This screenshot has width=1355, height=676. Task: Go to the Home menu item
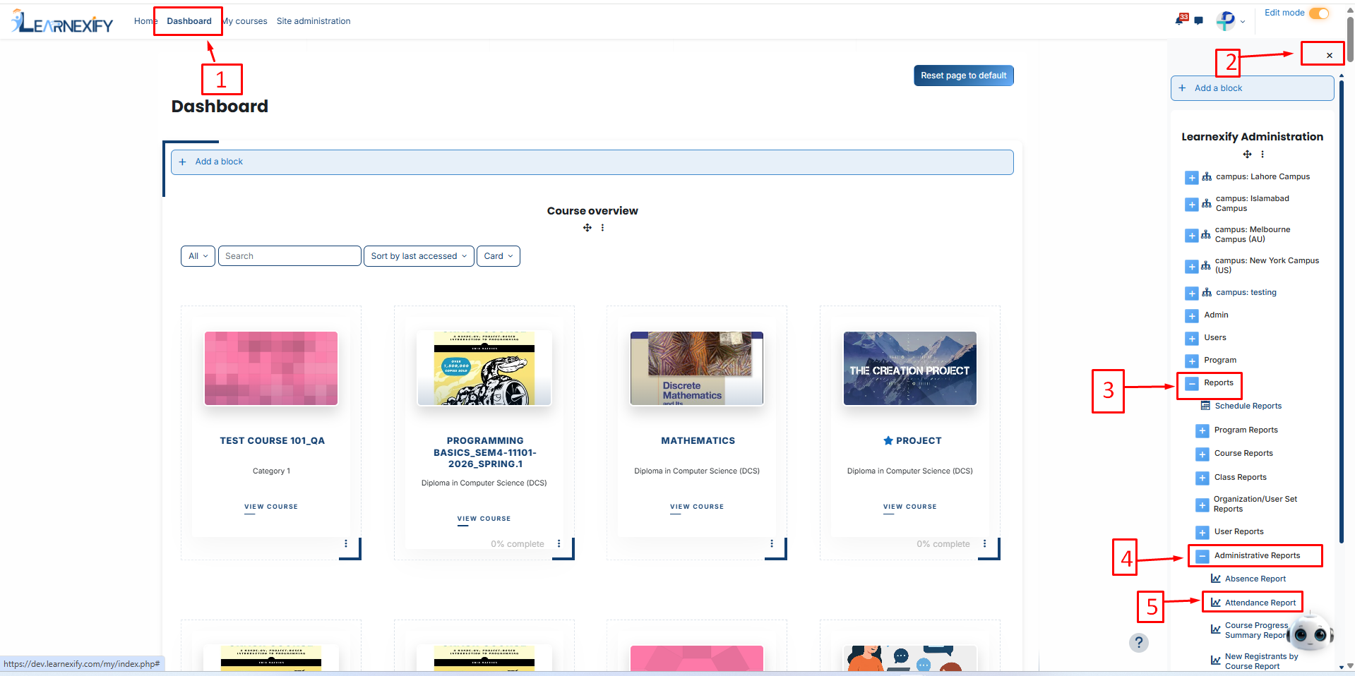click(145, 21)
